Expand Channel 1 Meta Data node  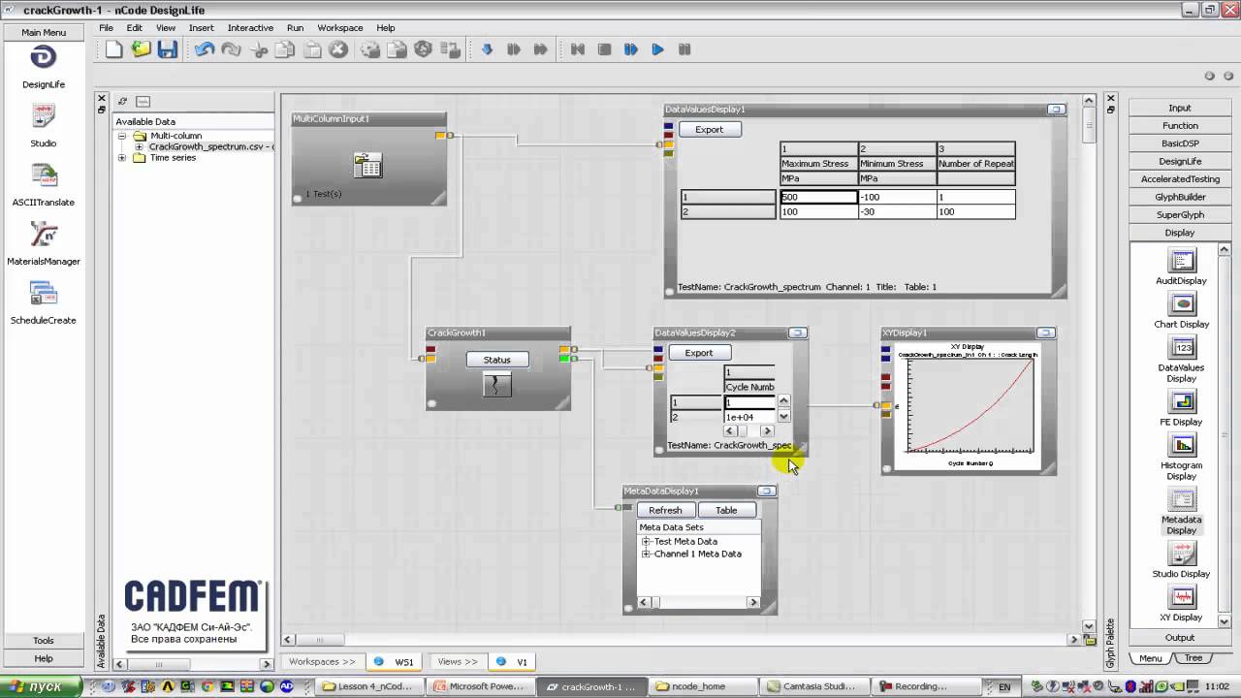(646, 555)
